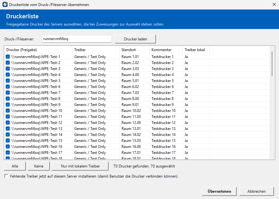This screenshot has height=199, width=279.
Task: Focus the Druck-/Fileserver input field
Action: point(77,39)
